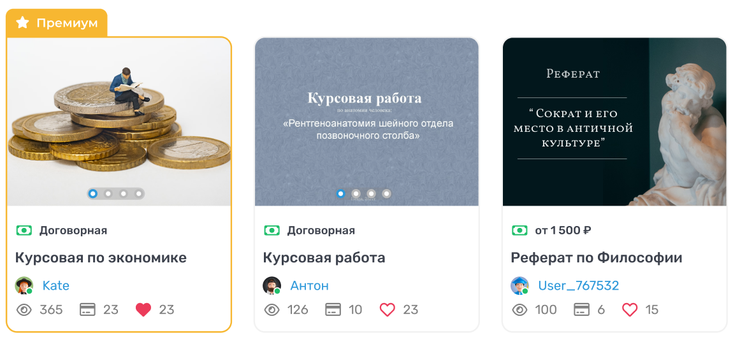Click the views eye icon on Kate's card

pyautogui.click(x=24, y=310)
